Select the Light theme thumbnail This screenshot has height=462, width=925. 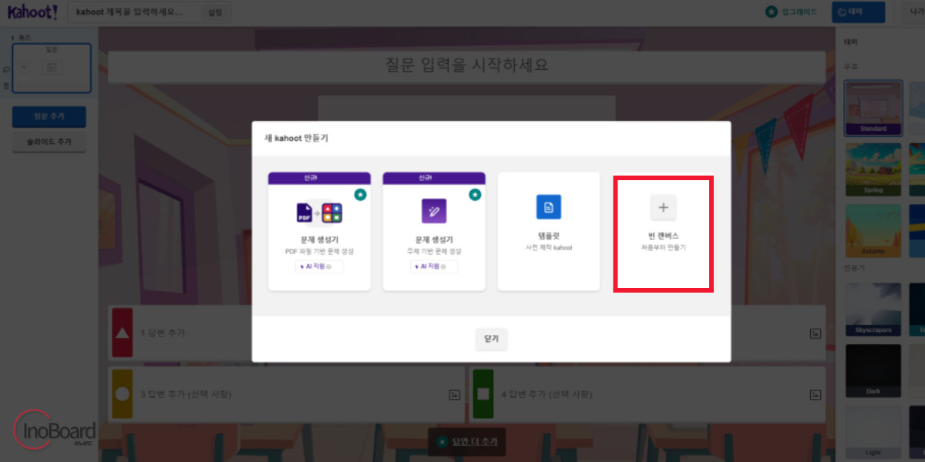point(873,432)
